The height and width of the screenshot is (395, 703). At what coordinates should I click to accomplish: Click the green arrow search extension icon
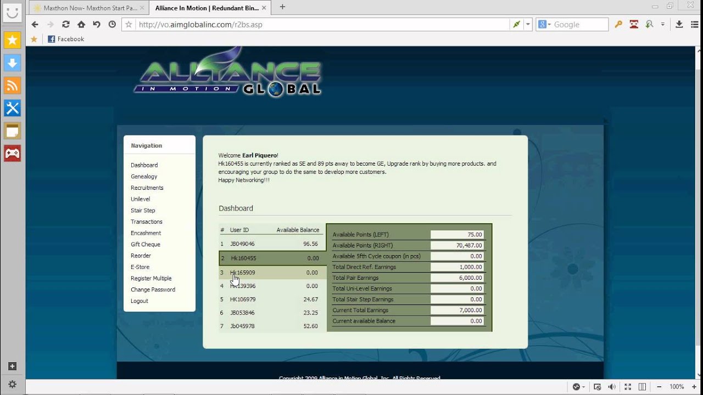coord(649,24)
